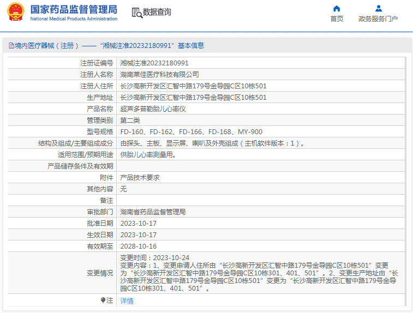Viewport: 413px width, 313px height.
Task: Click 变更时间：2023-10-24 text
Action: 155,258
